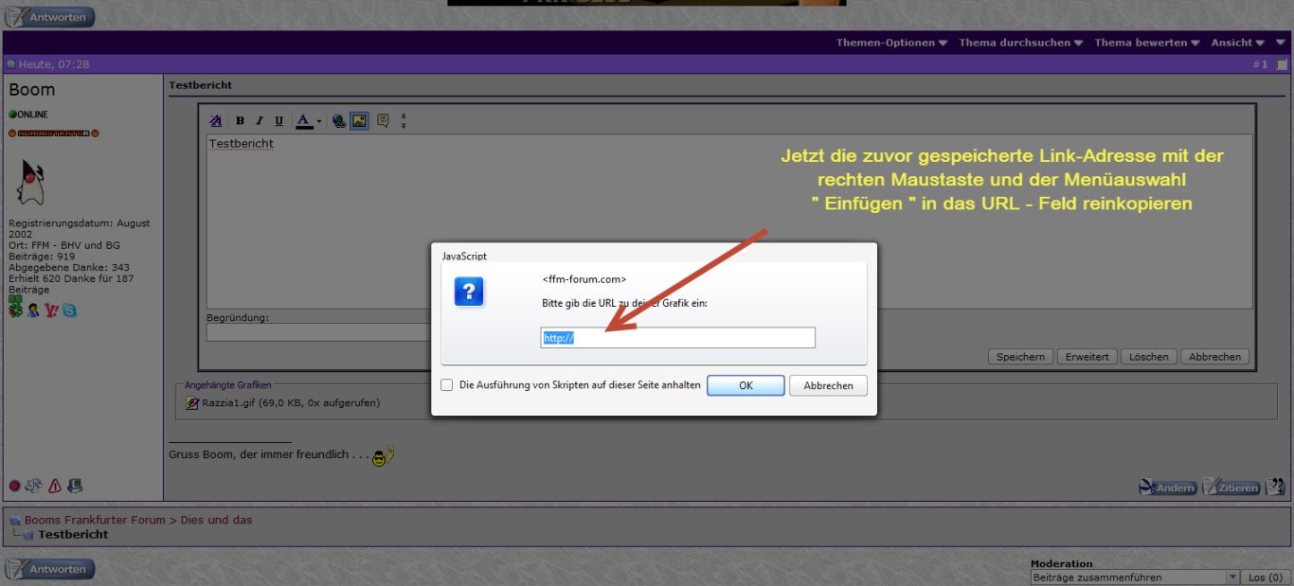Click the multi-quote icon beside Zitieren

click(1276, 487)
